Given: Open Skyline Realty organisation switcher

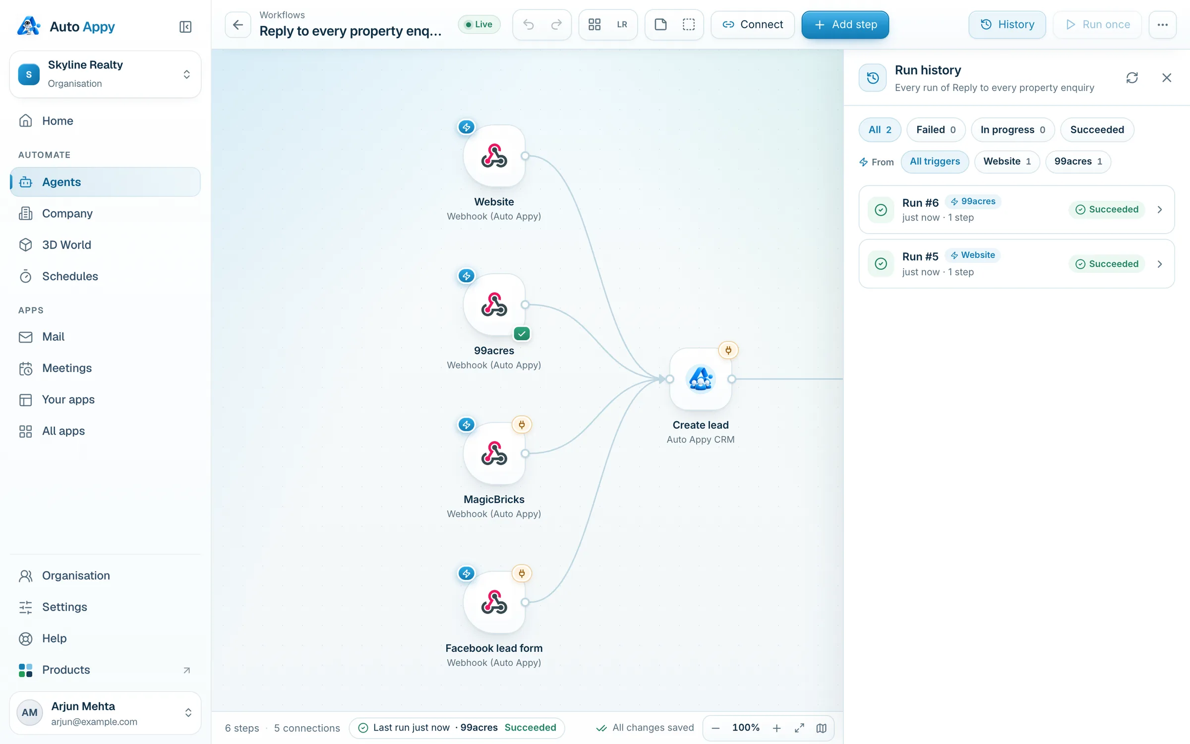Looking at the screenshot, I should pyautogui.click(x=105, y=74).
